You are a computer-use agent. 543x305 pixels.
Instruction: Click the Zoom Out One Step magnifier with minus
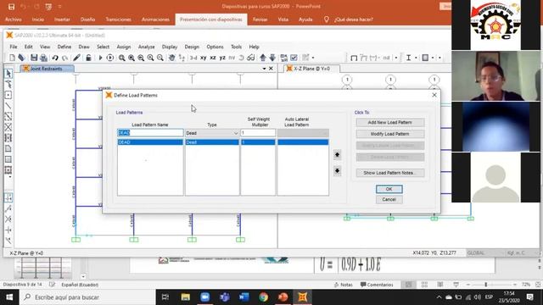pos(160,58)
